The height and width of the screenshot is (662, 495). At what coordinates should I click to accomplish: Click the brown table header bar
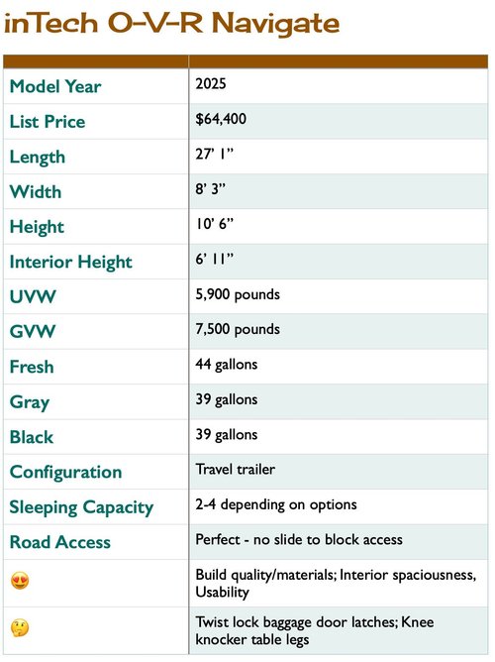coord(246,61)
